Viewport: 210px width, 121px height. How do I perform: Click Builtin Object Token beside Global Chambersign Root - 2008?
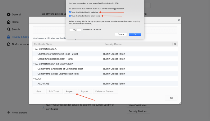point(114,59)
